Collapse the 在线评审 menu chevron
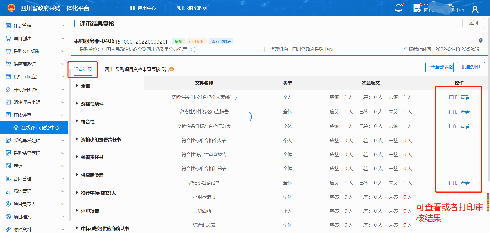Screen dimensions: 490x233 click(63, 115)
